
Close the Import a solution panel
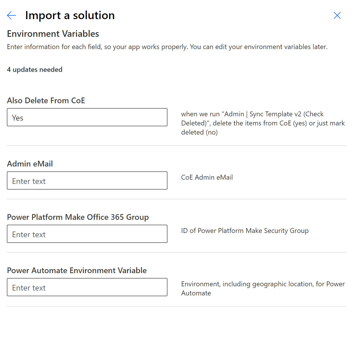tap(337, 15)
